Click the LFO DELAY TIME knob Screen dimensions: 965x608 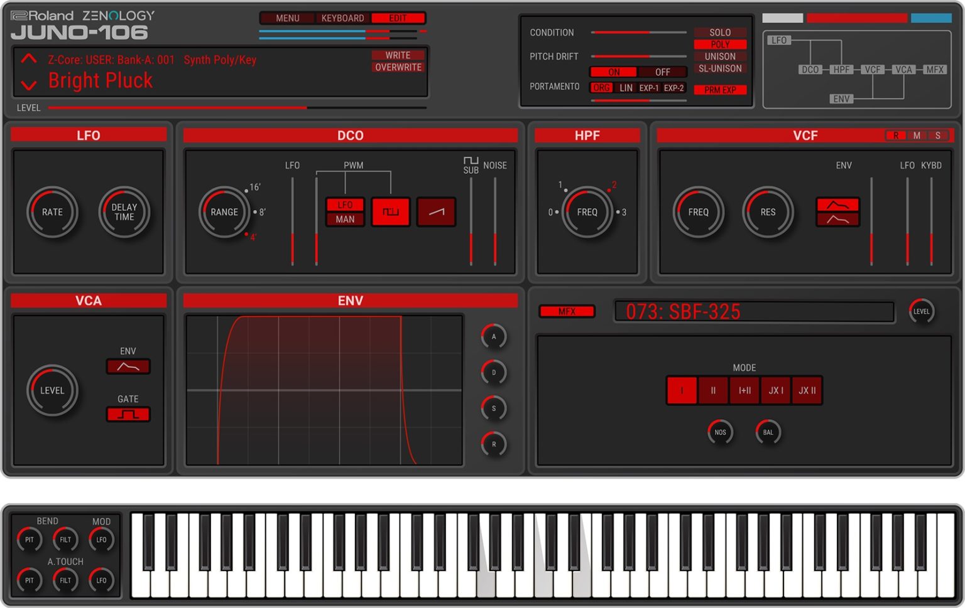pos(124,212)
